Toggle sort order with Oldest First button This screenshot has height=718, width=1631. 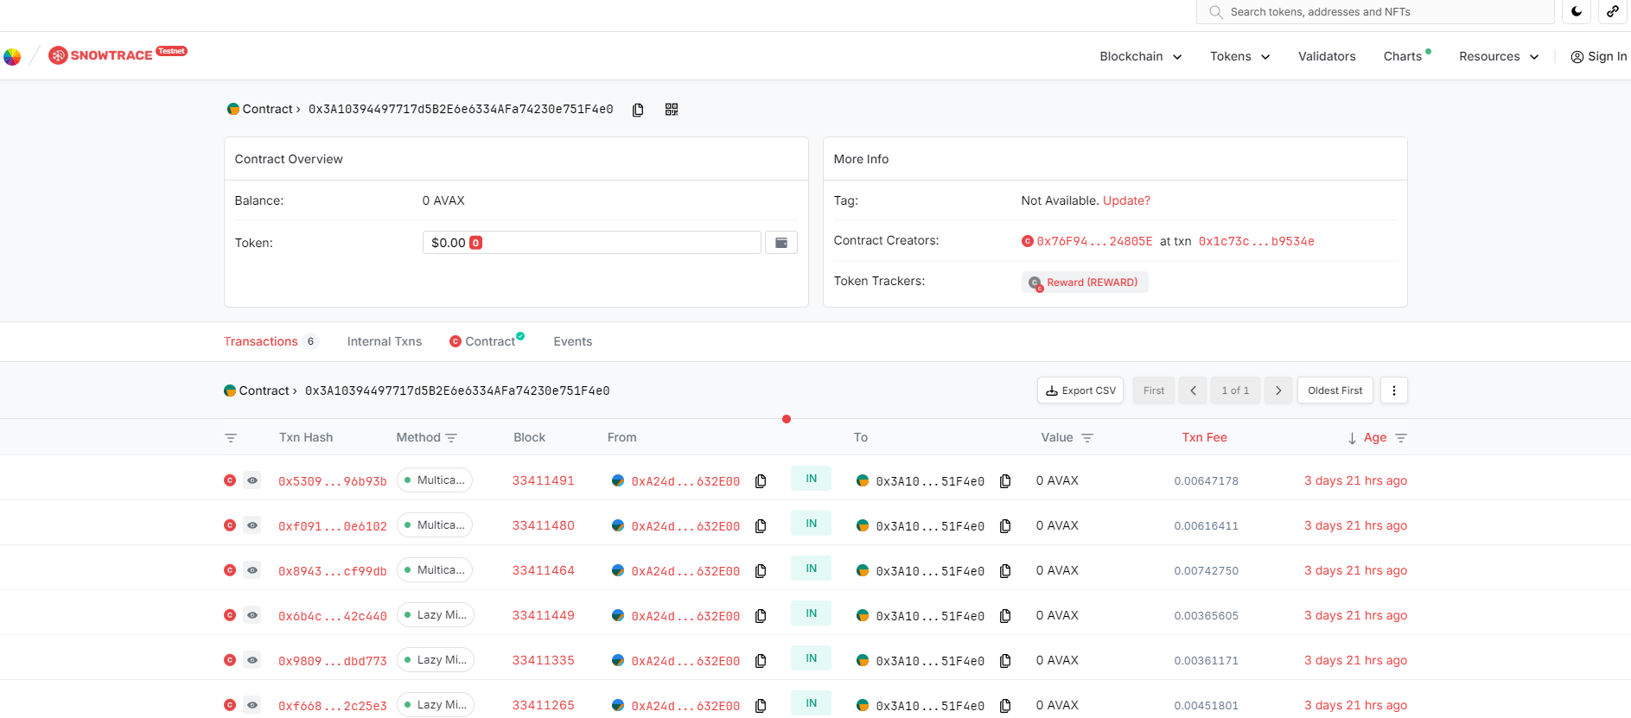[1335, 391]
